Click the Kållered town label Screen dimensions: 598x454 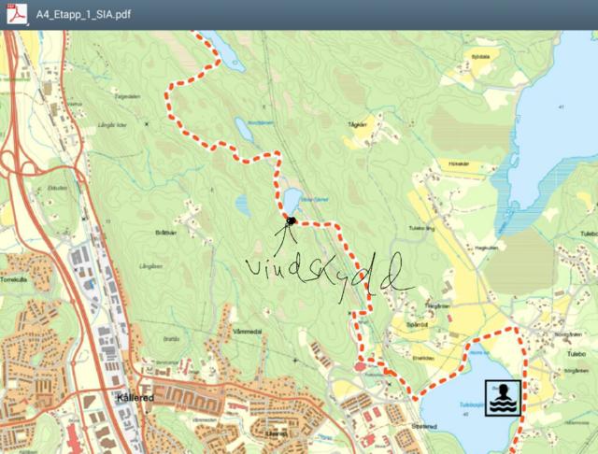pos(135,397)
